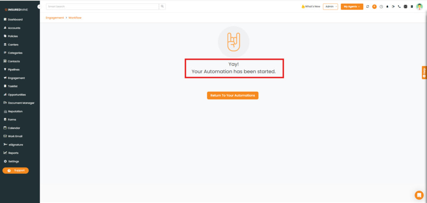Click Return To Your Automations button

pyautogui.click(x=233, y=95)
